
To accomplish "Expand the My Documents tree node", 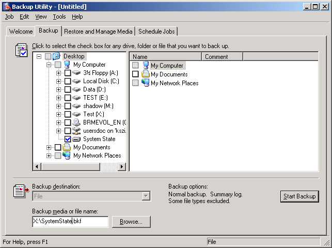I will 49,147.
